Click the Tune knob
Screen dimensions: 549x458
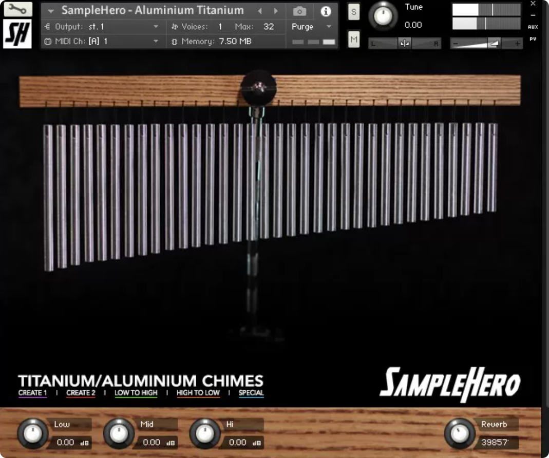click(x=383, y=16)
